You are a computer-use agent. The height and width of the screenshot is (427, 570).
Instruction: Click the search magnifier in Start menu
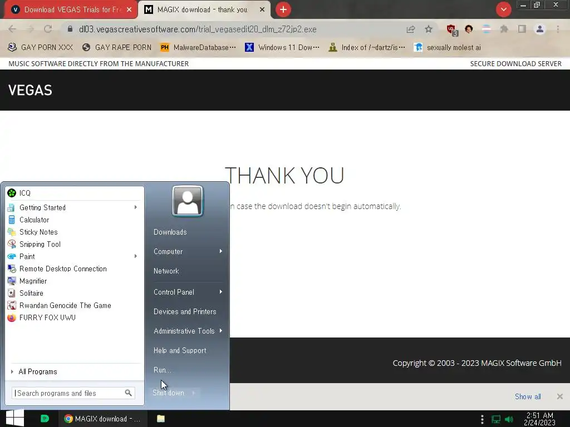(128, 393)
